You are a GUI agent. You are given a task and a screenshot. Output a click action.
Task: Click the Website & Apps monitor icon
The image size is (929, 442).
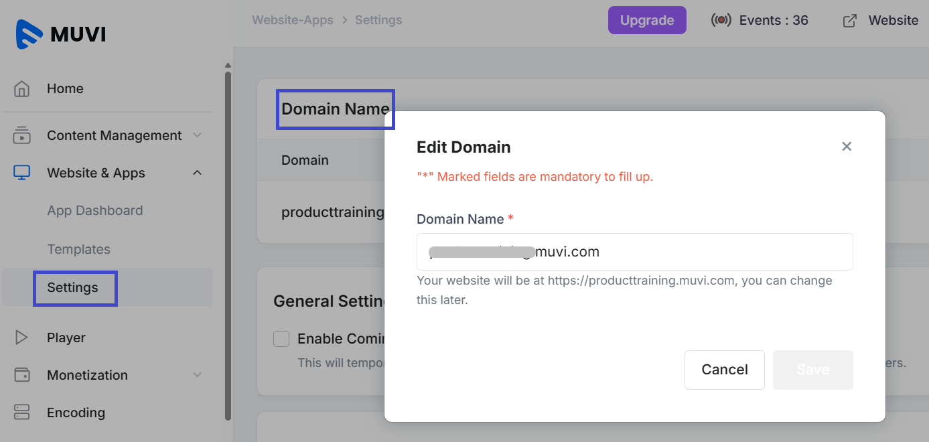[x=22, y=173]
